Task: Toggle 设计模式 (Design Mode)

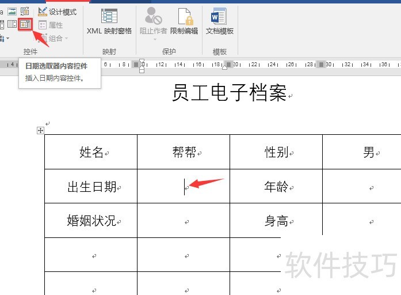Action: coord(58,12)
